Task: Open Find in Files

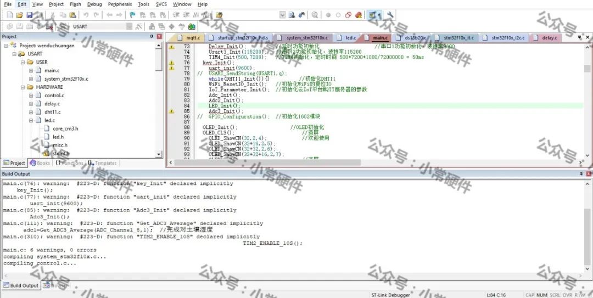Action: (x=219, y=15)
